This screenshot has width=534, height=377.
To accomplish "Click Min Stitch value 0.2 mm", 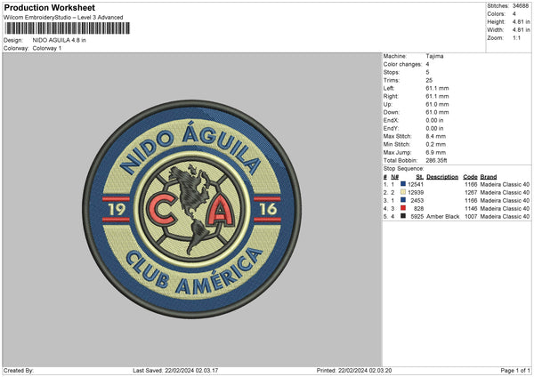I will 435,144.
